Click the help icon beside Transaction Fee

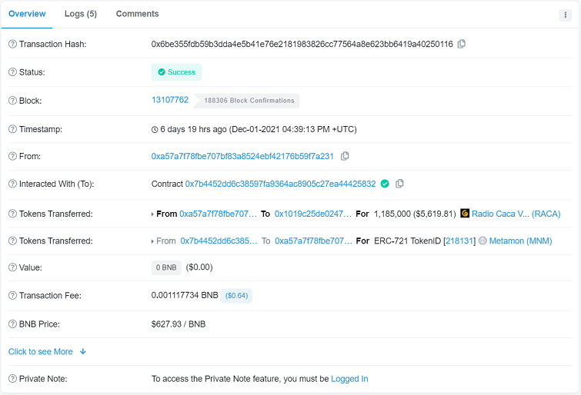[x=12, y=295]
